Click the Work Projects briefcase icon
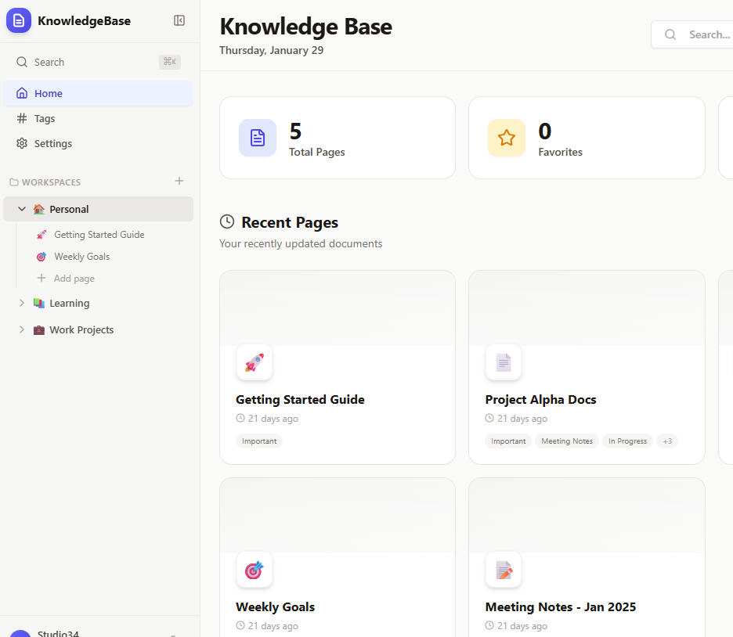Screen dimensions: 733x637 click(x=39, y=329)
